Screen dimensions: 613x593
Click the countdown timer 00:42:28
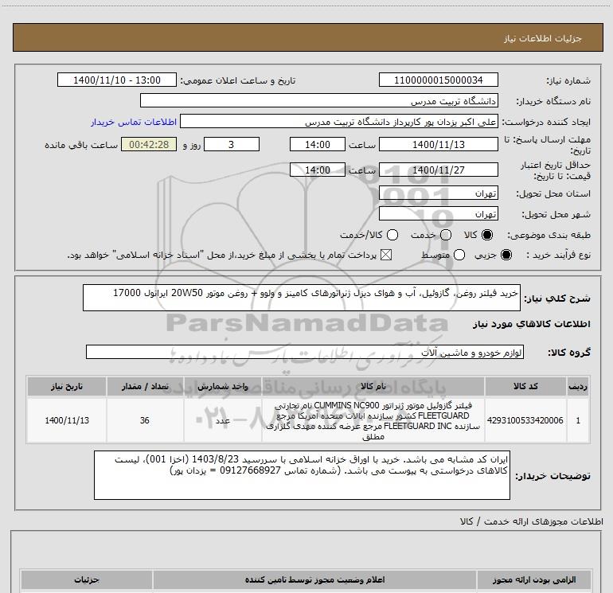(149, 144)
